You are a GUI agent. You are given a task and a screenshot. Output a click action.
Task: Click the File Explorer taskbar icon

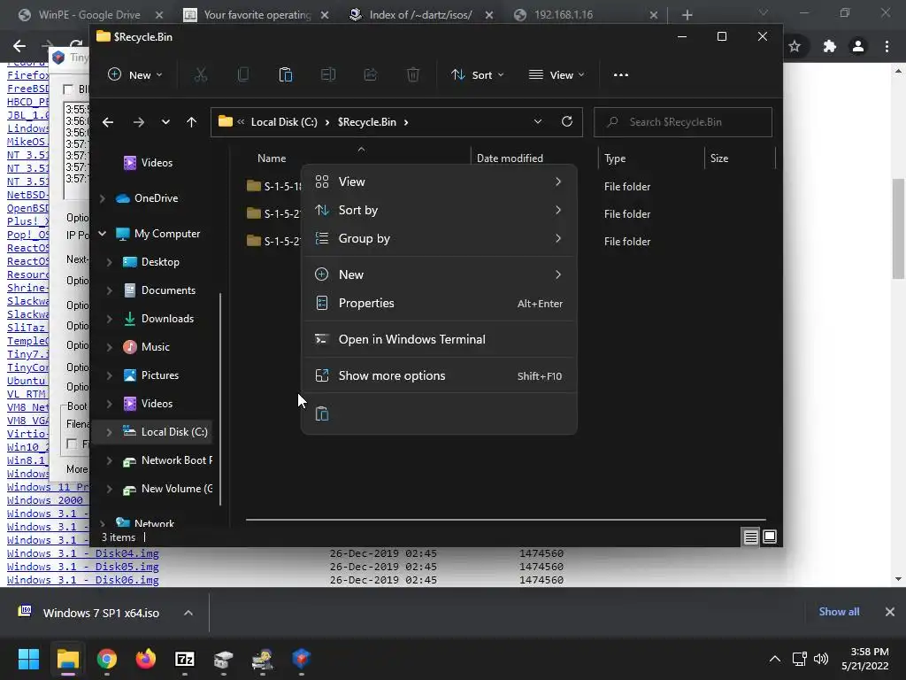click(67, 659)
